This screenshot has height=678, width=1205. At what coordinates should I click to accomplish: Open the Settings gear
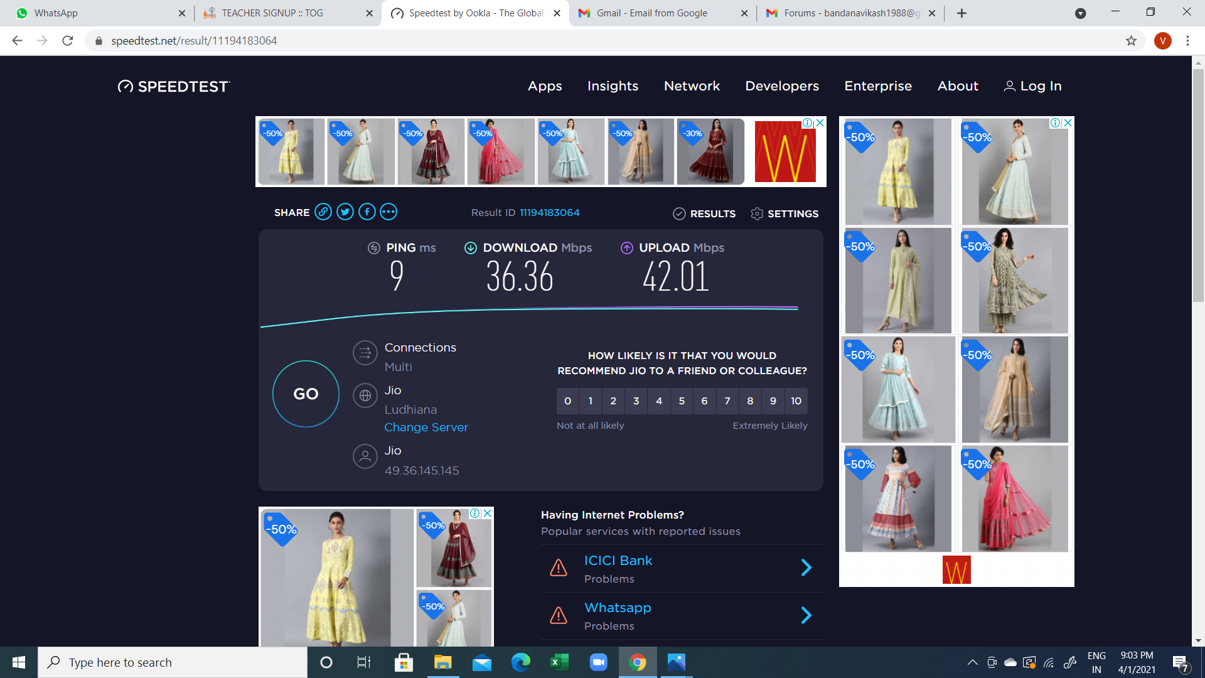[757, 214]
